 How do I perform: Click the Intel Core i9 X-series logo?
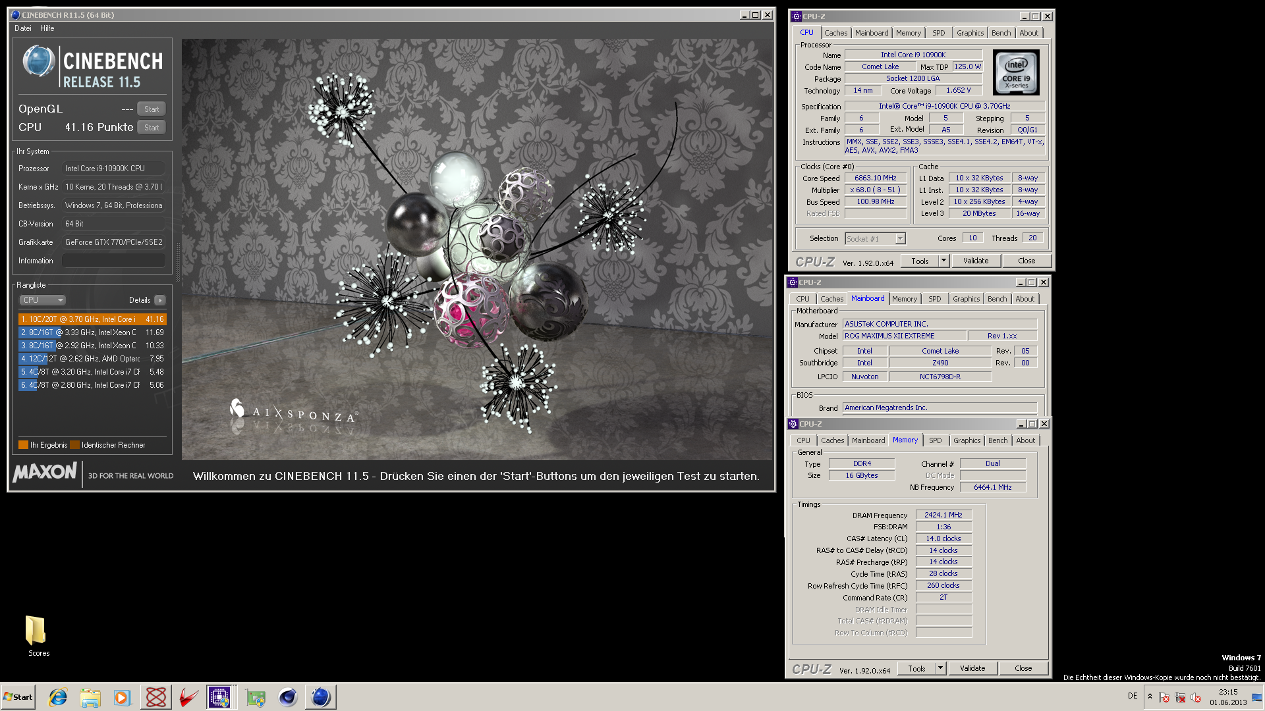click(x=1016, y=72)
